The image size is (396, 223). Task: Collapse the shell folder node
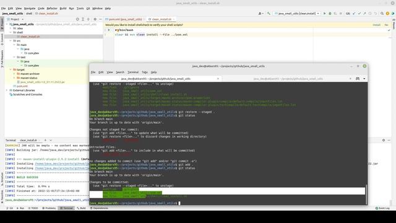point(11,32)
